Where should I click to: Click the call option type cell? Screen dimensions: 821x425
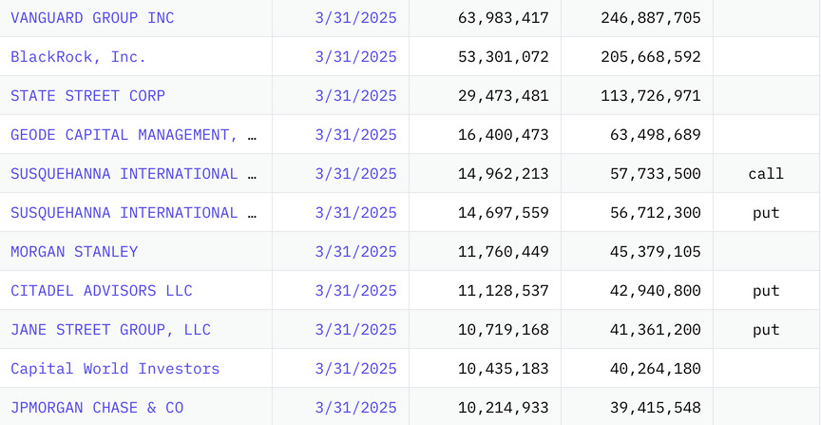766,174
